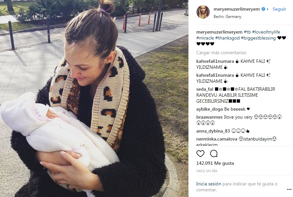The width and height of the screenshot is (293, 197).
Task: Open the three-dot more options menu
Action: click(x=289, y=190)
